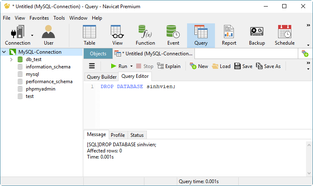Open main toolbar options down arrow
Viewport: 313px width, 186px height.
click(x=308, y=45)
